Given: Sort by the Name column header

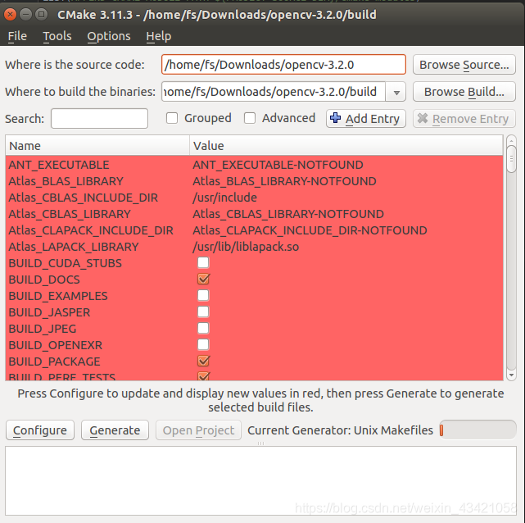Looking at the screenshot, I should [x=97, y=145].
